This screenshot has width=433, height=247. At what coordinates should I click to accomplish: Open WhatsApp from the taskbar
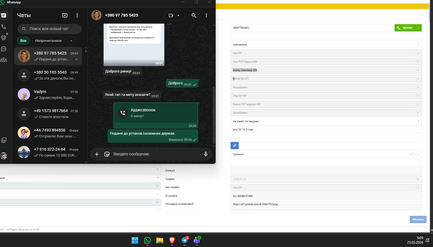(147, 240)
